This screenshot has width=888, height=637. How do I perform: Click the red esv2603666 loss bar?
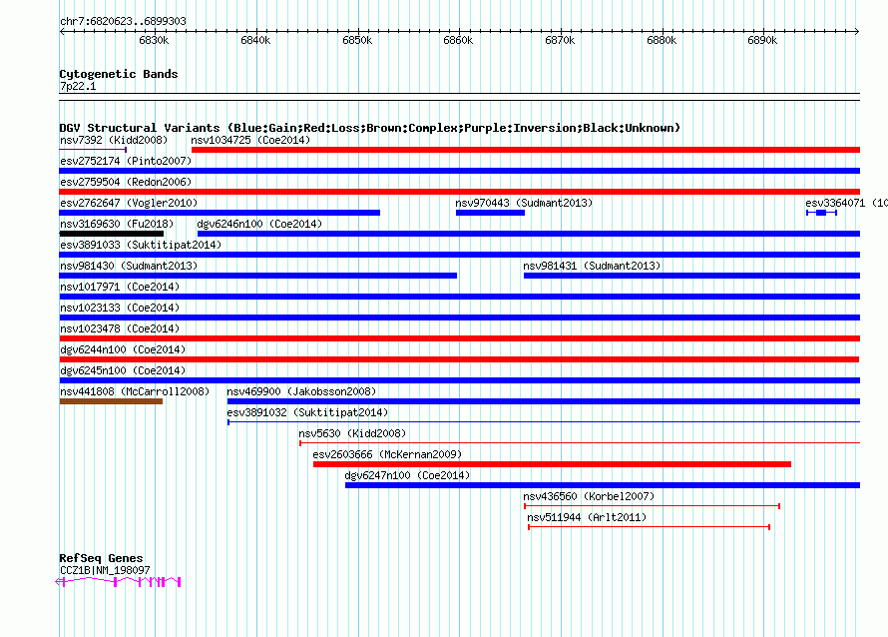[x=552, y=464]
